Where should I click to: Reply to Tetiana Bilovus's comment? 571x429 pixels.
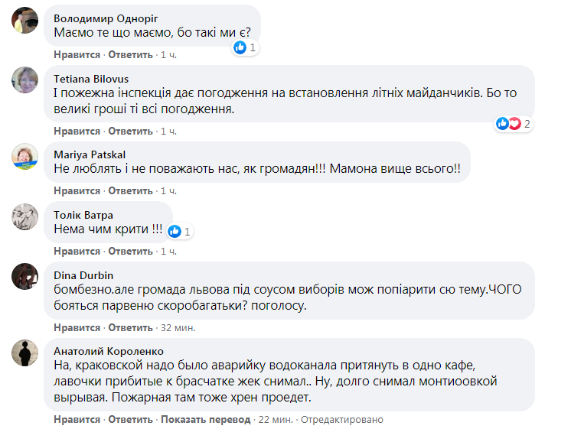[130, 131]
